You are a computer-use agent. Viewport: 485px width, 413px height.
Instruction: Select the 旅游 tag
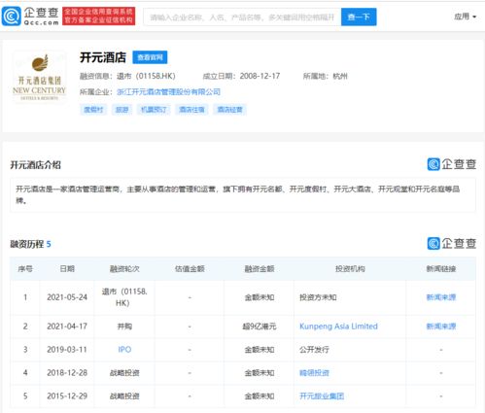[x=122, y=110]
